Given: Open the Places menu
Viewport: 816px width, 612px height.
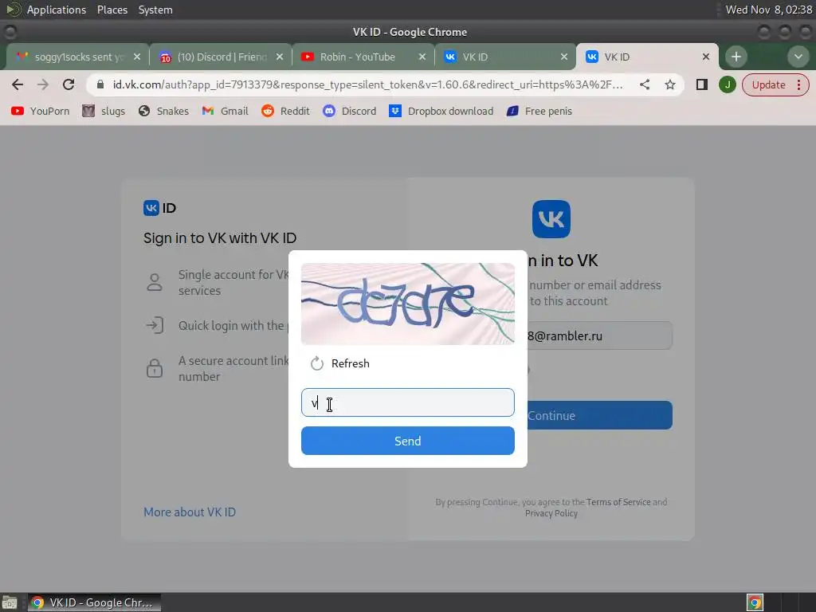Looking at the screenshot, I should [x=112, y=10].
